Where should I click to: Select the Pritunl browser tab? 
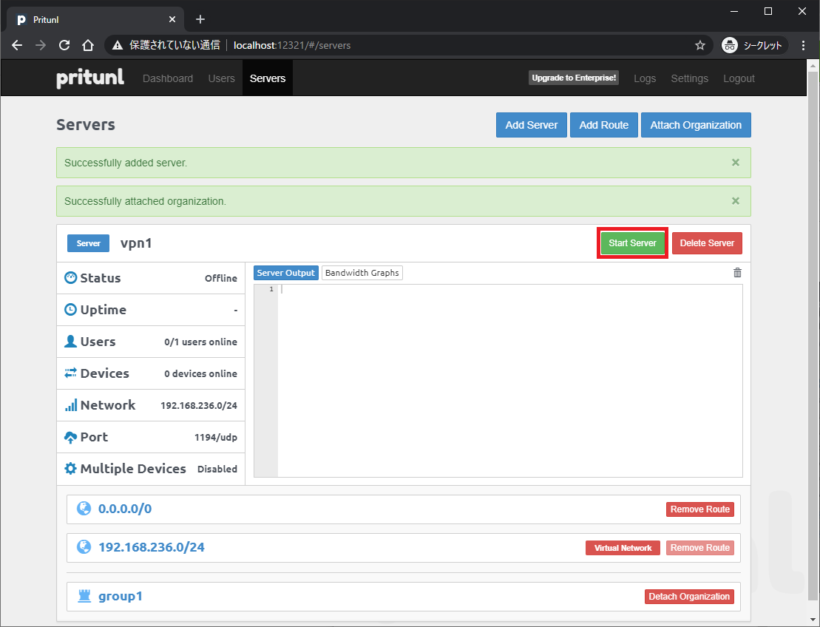[x=95, y=19]
